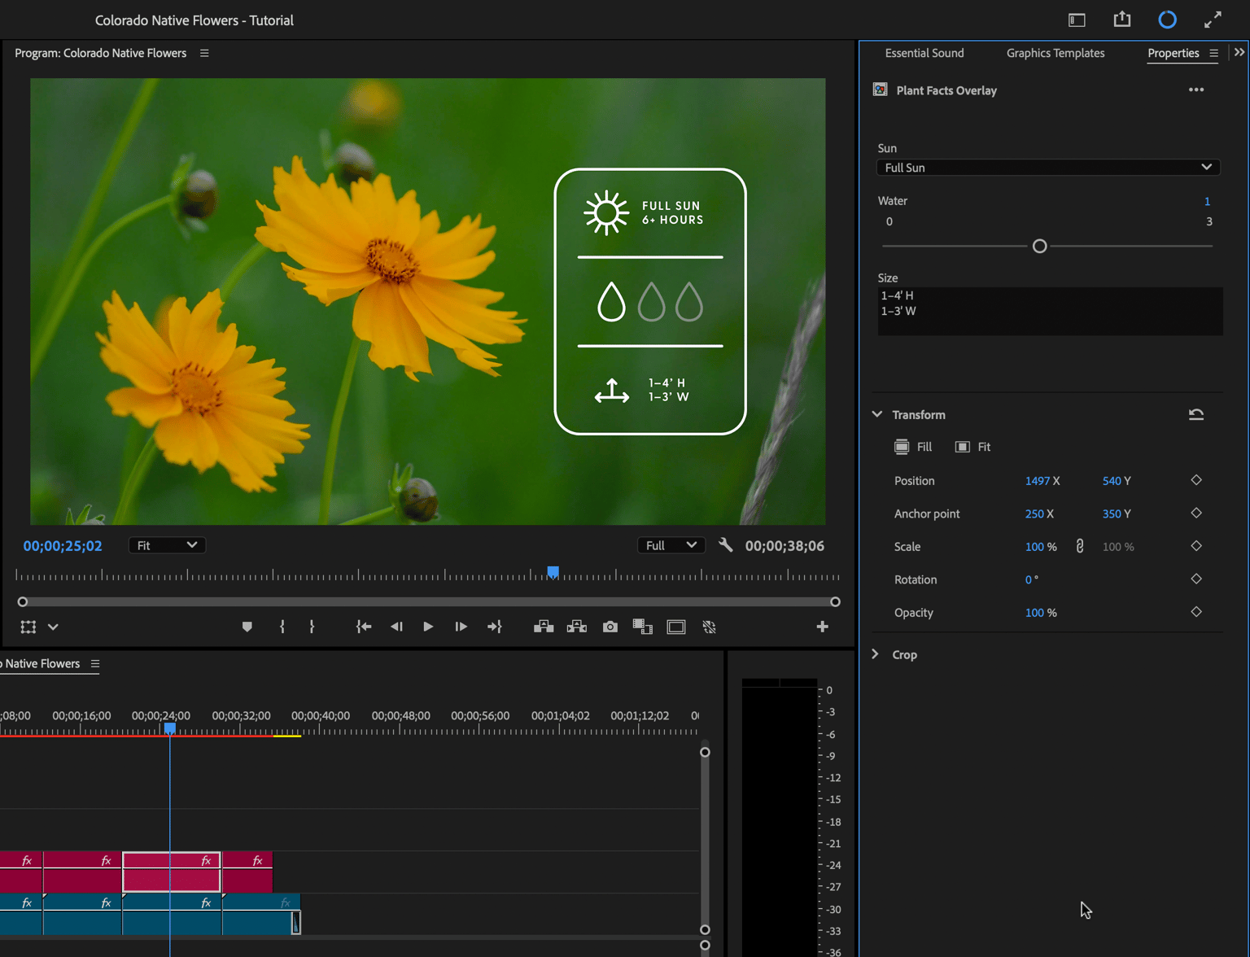Toggle safe margins icon
The width and height of the screenshot is (1250, 957).
click(676, 627)
